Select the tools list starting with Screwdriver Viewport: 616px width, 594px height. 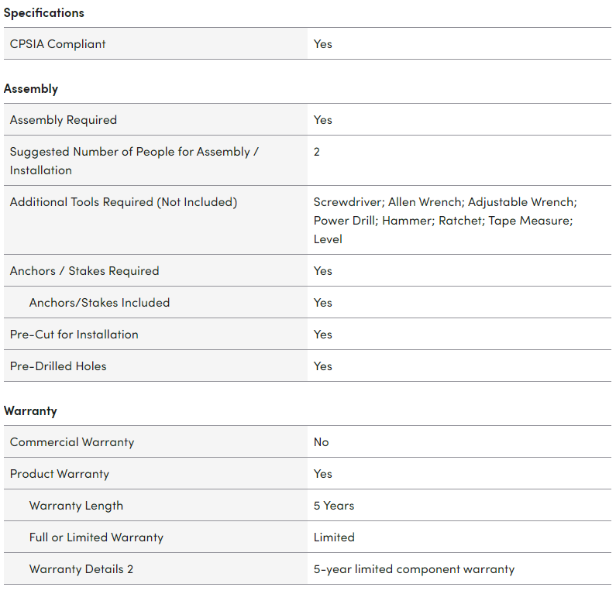click(x=445, y=221)
